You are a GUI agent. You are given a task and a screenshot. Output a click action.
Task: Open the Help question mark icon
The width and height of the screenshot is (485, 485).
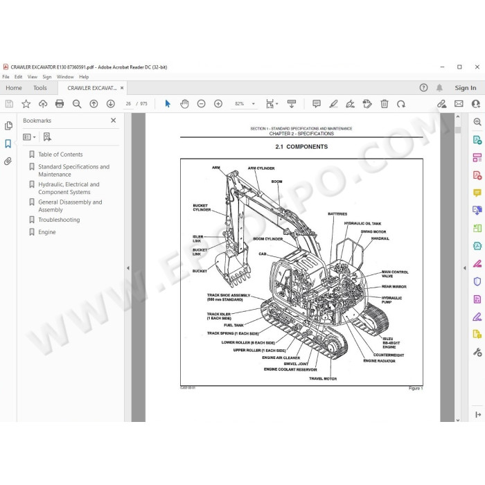click(x=423, y=88)
